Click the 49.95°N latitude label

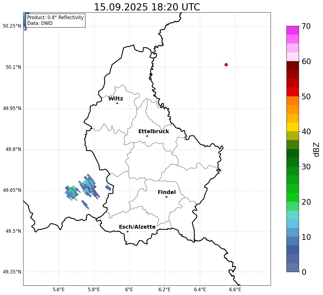(x=12, y=108)
